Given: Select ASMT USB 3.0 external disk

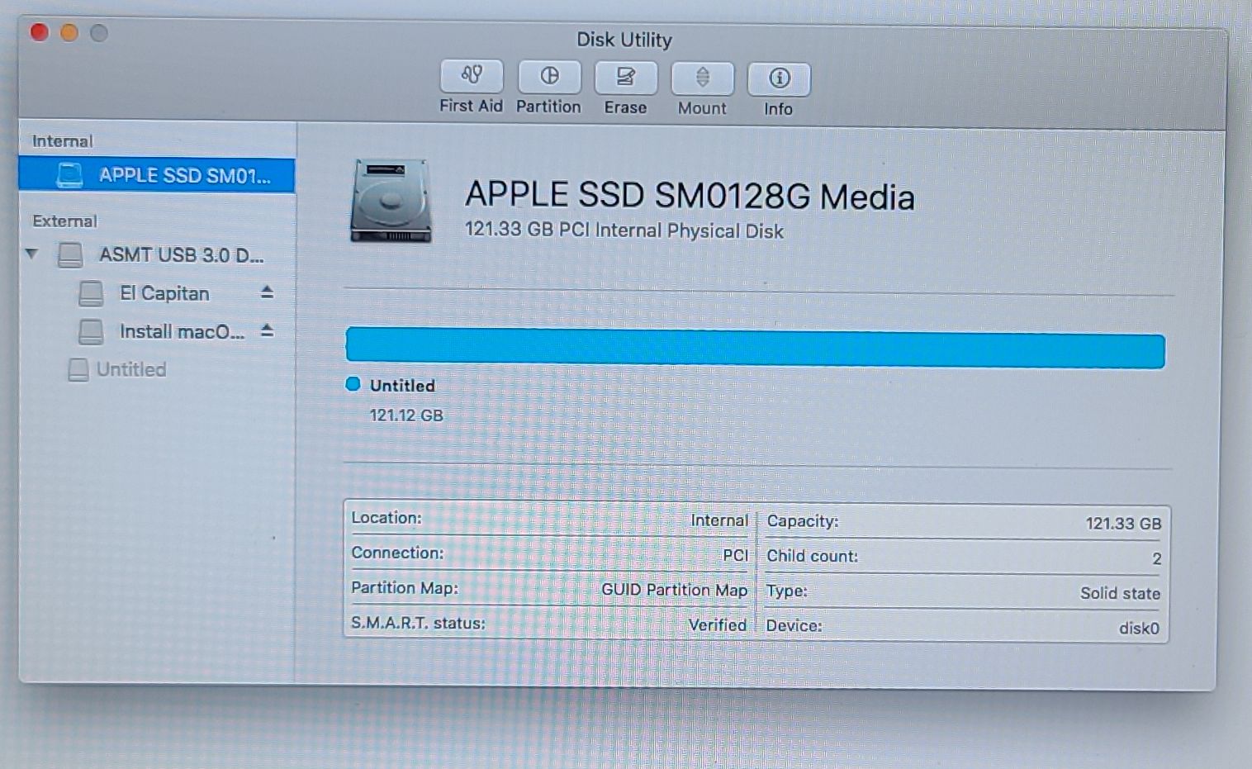Looking at the screenshot, I should tap(180, 254).
